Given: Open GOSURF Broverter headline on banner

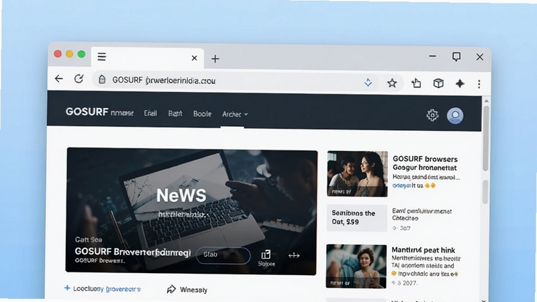Looking at the screenshot, I should pyautogui.click(x=132, y=252).
